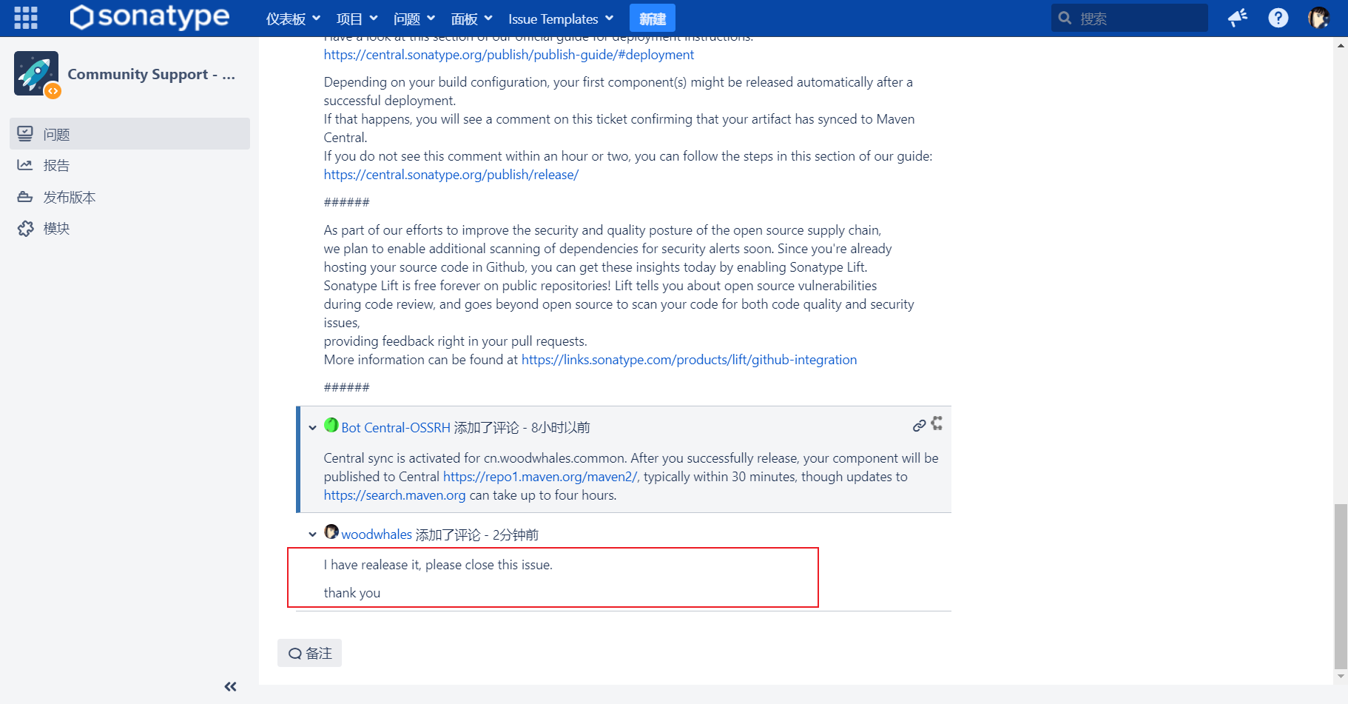Click the '2分钟前' comment timestamp
Viewport: 1348px width, 704px height.
coord(516,534)
